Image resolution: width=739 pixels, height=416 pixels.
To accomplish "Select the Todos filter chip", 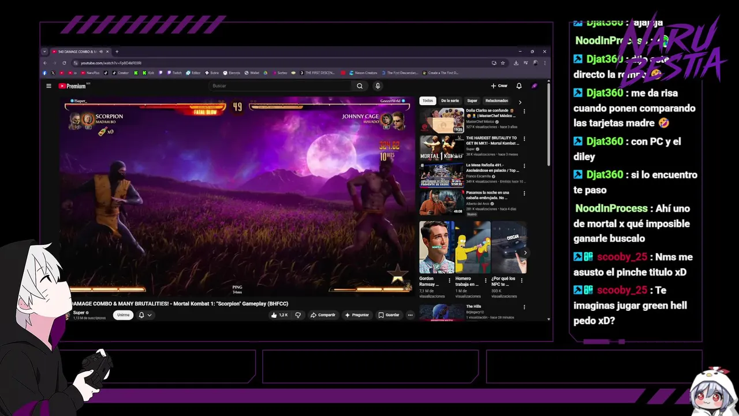I will click(x=427, y=101).
